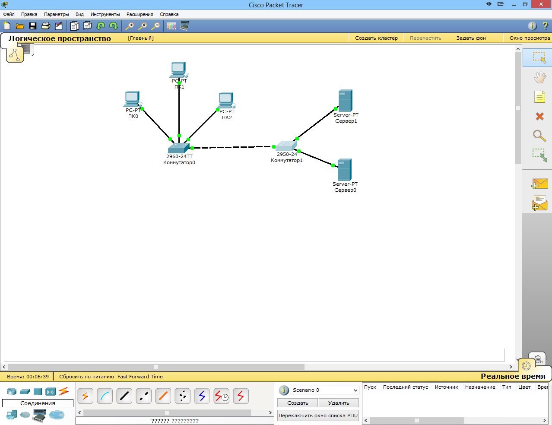
Task: Select the Switches device category
Action: tap(25, 391)
